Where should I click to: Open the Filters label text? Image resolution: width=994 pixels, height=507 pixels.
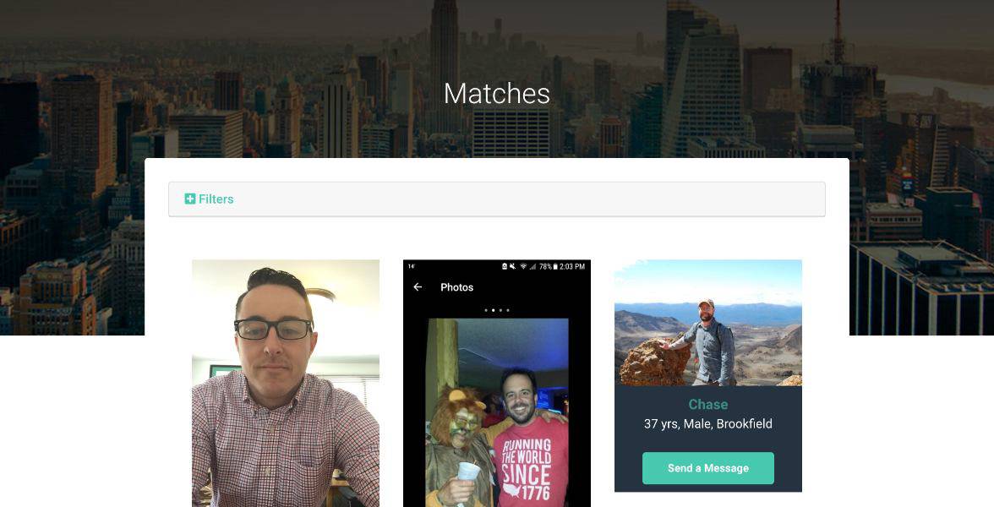click(216, 199)
